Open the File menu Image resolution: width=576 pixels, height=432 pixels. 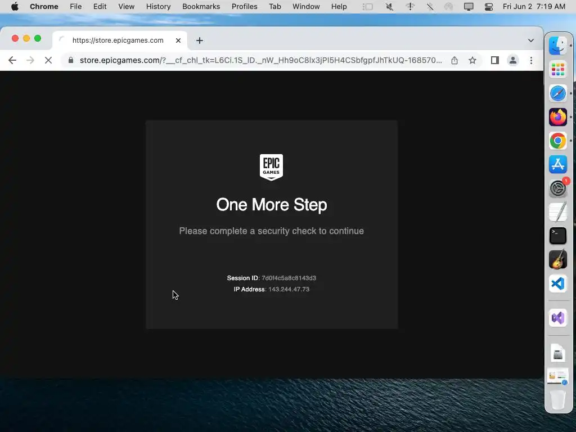coord(76,7)
